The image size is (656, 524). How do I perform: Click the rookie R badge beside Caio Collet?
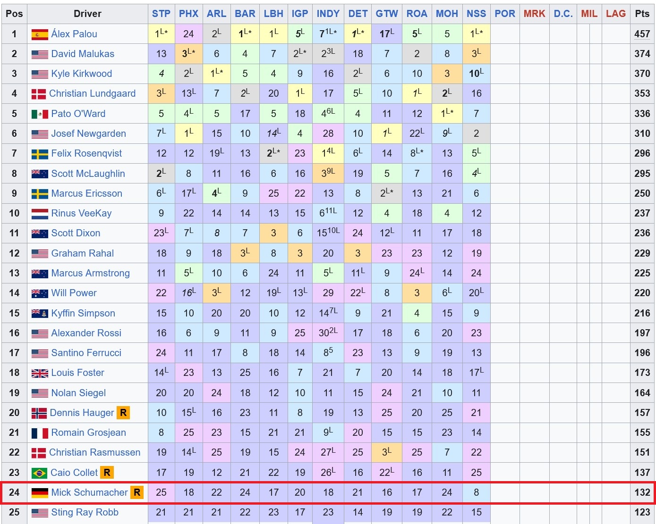click(107, 473)
